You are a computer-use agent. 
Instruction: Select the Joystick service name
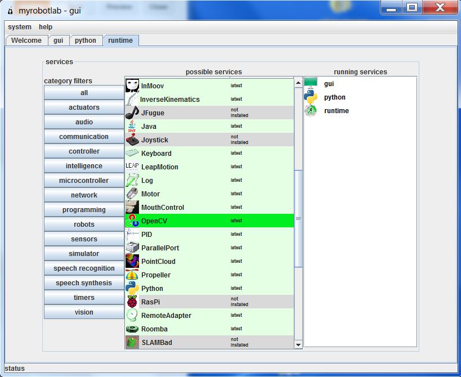click(155, 140)
